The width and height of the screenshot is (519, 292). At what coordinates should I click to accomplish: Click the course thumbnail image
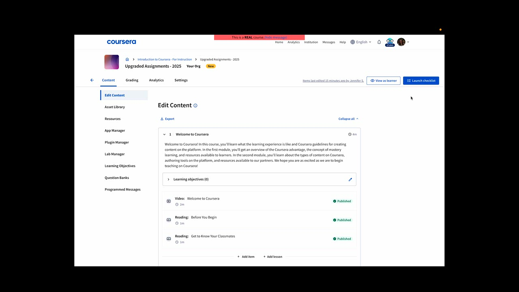pos(112,62)
